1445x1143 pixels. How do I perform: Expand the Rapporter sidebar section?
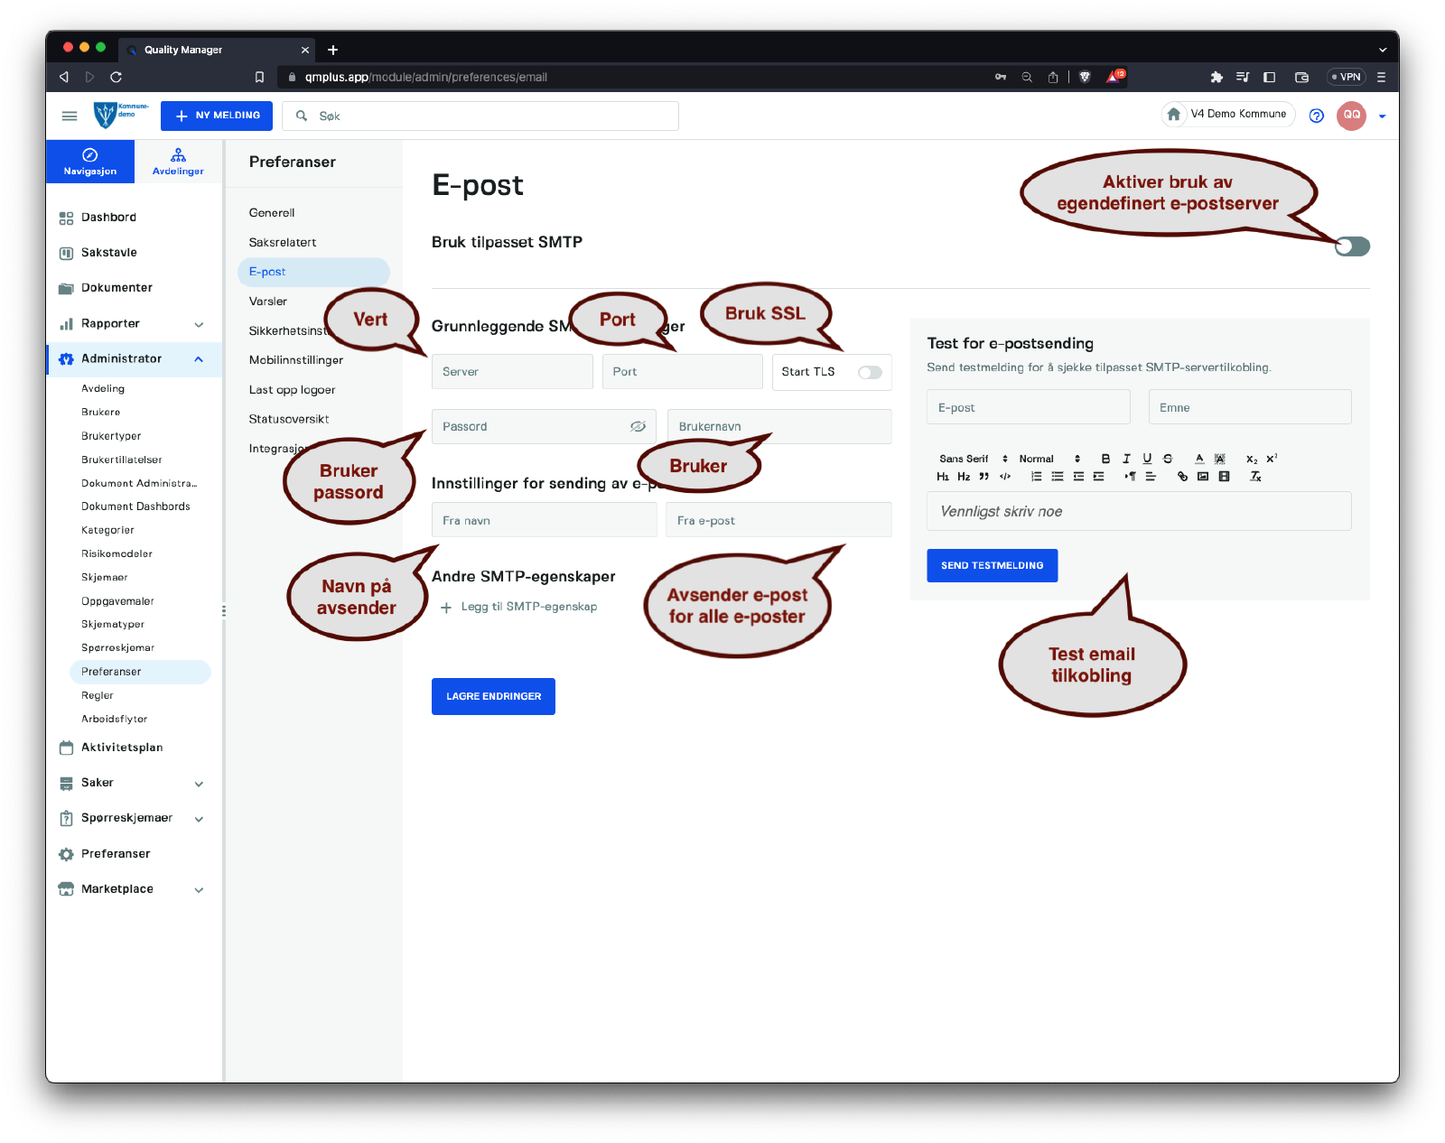point(199,324)
